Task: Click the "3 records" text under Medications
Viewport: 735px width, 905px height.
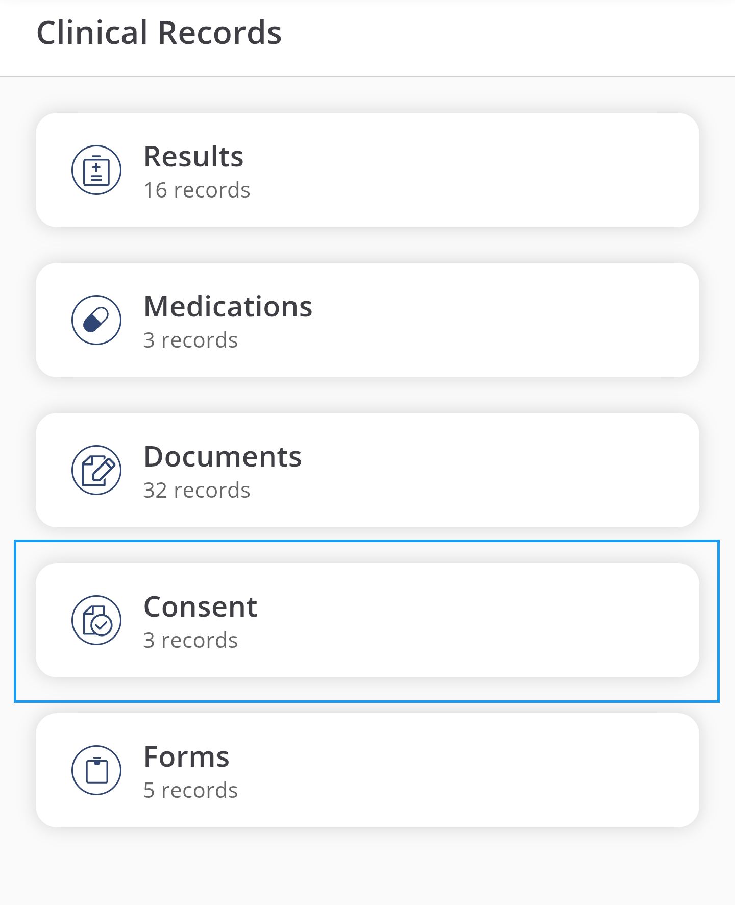Action: pyautogui.click(x=190, y=340)
